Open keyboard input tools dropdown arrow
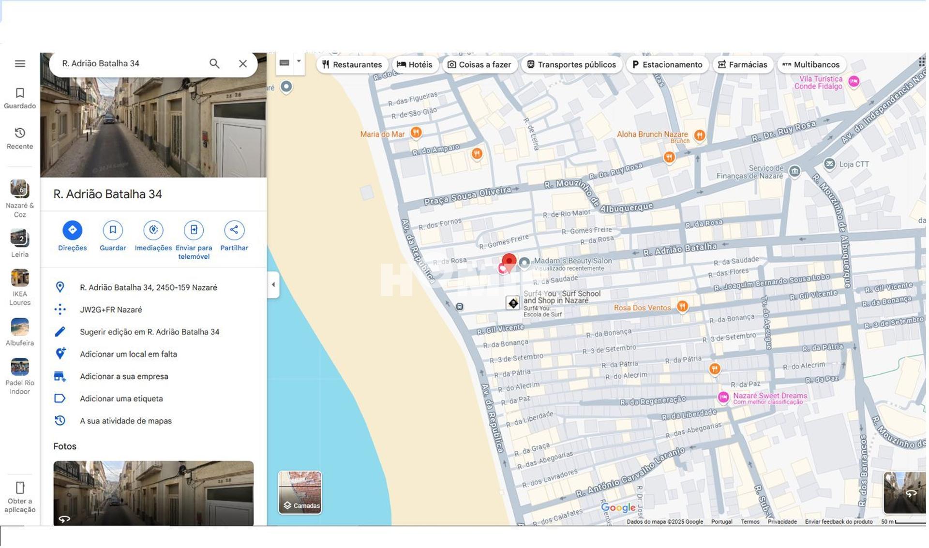Screen dimensions: 929x548 (x=299, y=62)
